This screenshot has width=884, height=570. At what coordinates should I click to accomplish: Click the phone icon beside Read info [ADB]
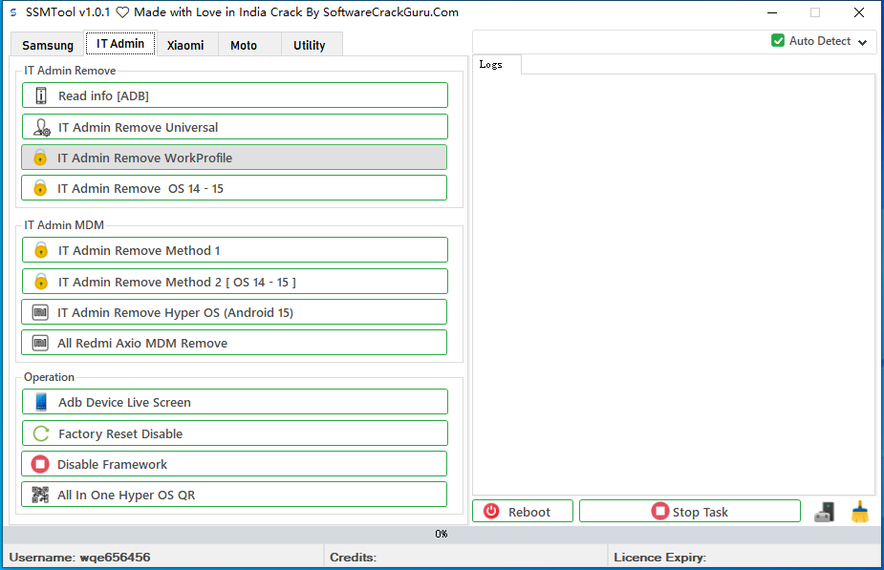pyautogui.click(x=41, y=95)
